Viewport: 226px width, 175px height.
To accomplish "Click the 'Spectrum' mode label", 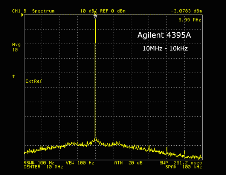I will pos(43,11).
